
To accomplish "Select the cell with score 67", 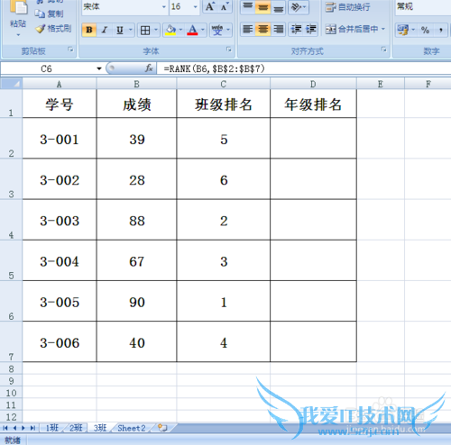I will [x=137, y=260].
